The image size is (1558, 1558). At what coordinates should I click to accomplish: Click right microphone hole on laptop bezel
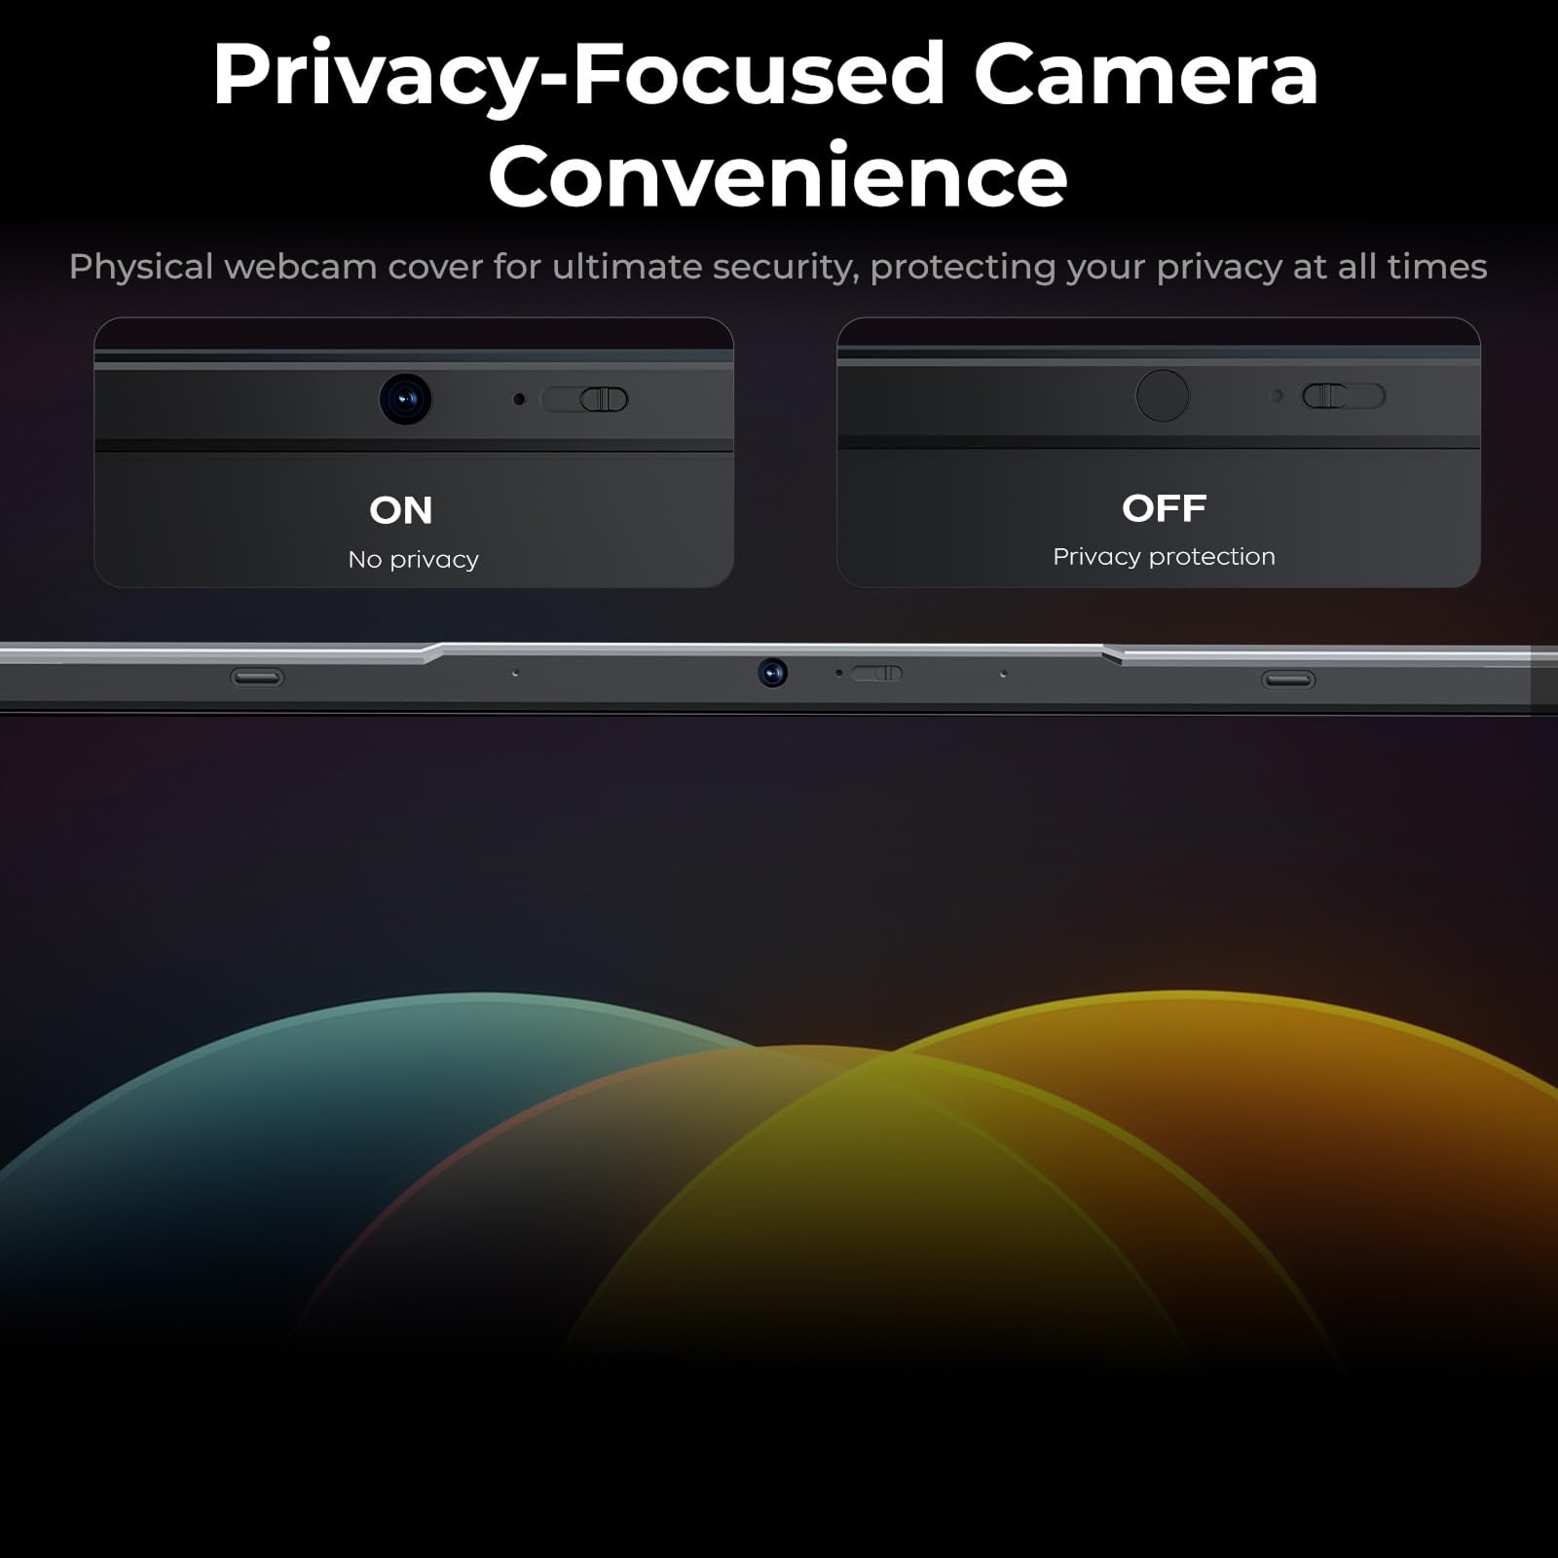(1004, 673)
